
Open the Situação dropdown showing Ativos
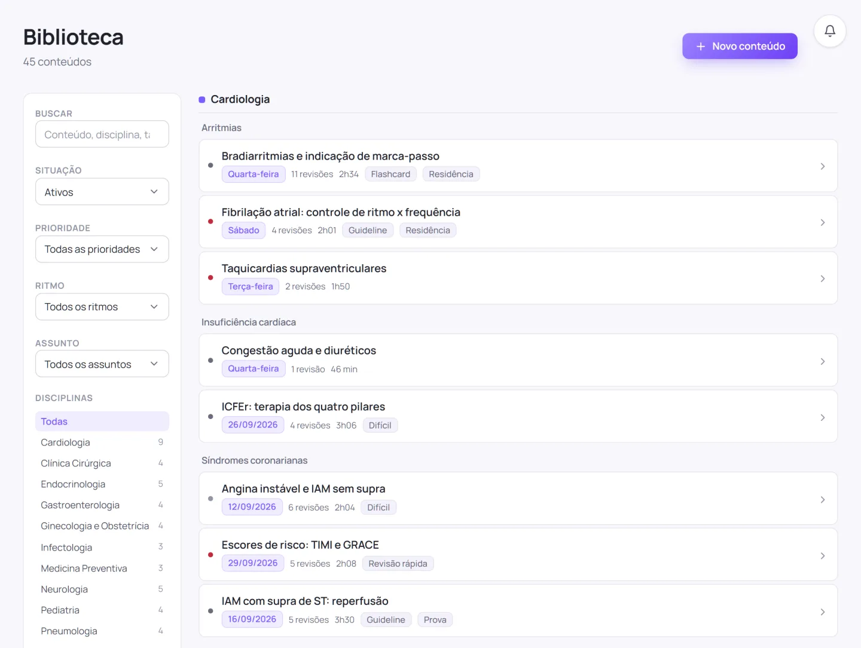102,192
